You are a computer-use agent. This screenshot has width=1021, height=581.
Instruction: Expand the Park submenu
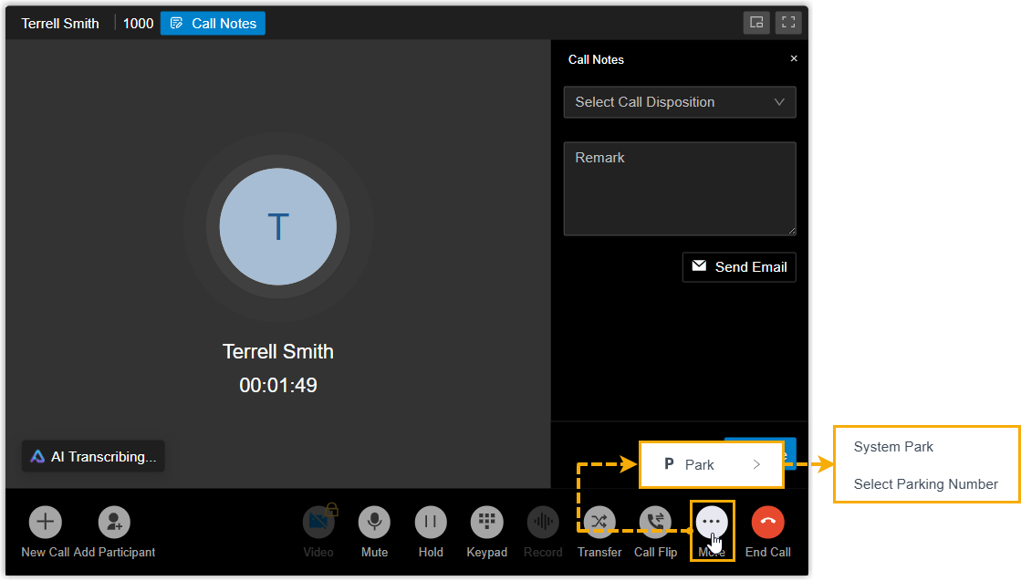[x=711, y=465]
